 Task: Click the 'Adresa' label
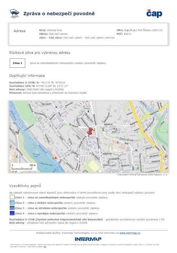[x=19, y=31]
